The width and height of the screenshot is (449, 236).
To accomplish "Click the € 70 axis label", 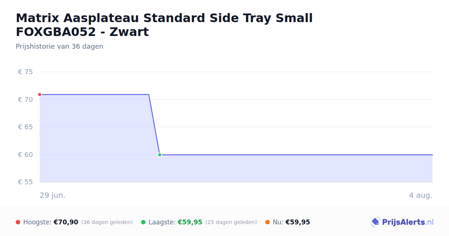I will click(25, 100).
